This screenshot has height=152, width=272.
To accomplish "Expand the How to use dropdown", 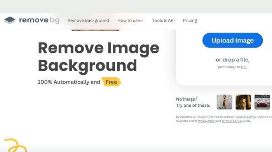I will tap(130, 20).
